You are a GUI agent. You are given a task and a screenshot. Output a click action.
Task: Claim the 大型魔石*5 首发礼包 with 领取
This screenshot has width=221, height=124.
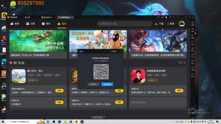(x=59, y=102)
